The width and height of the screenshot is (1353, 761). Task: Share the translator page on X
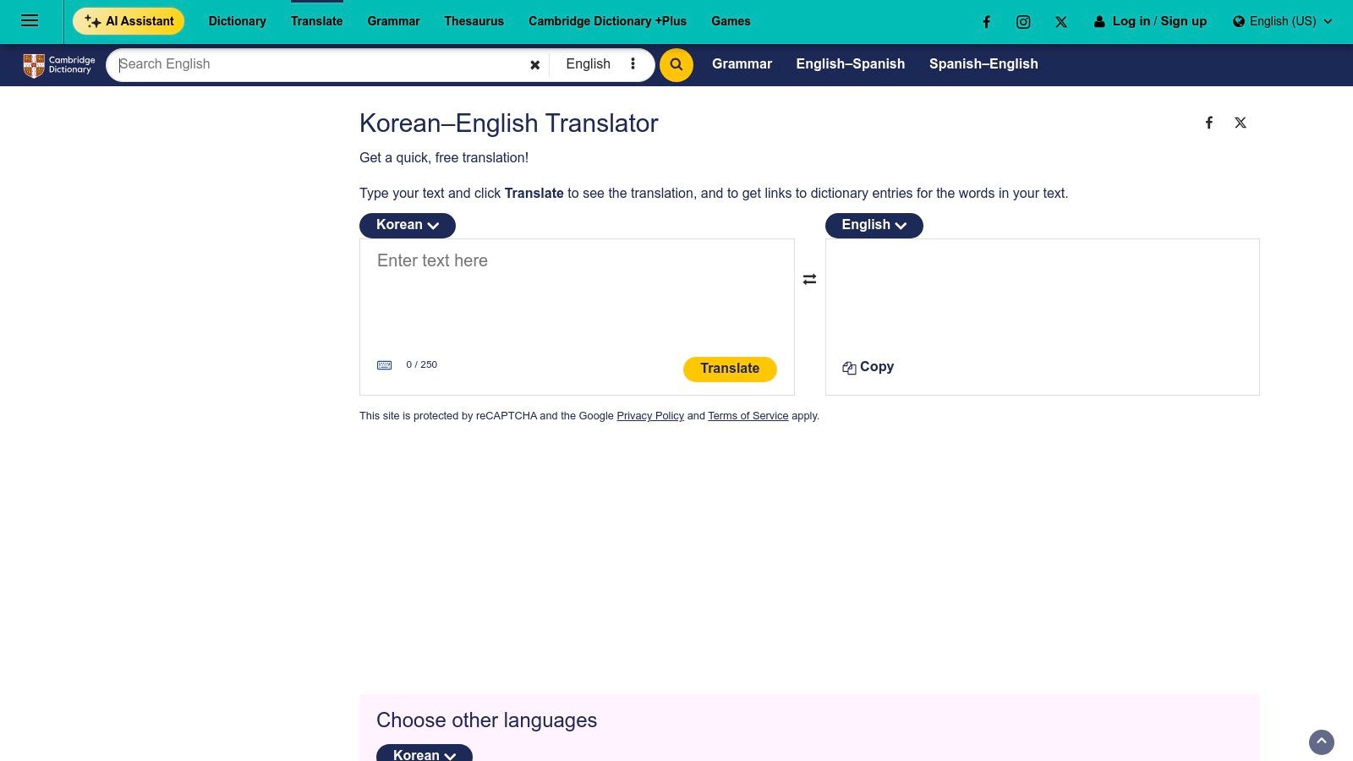pos(1240,122)
